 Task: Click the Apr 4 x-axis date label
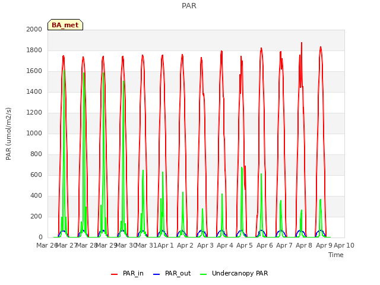tap(225, 245)
